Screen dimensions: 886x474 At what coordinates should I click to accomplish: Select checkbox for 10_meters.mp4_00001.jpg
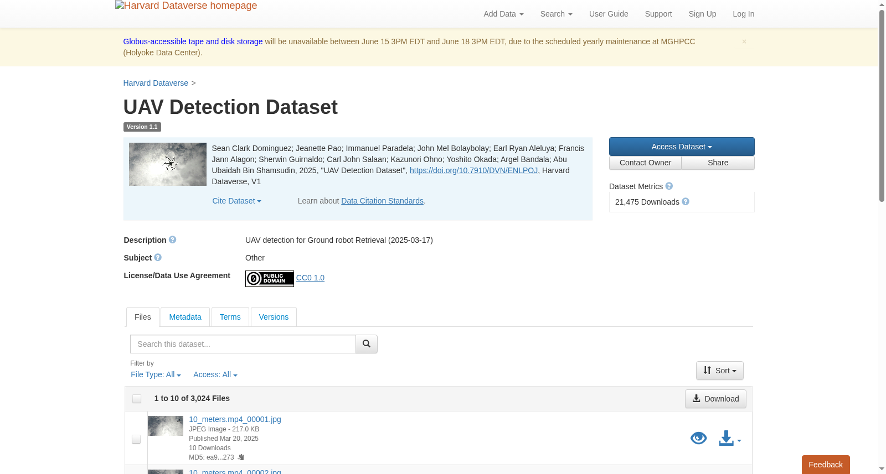136,439
